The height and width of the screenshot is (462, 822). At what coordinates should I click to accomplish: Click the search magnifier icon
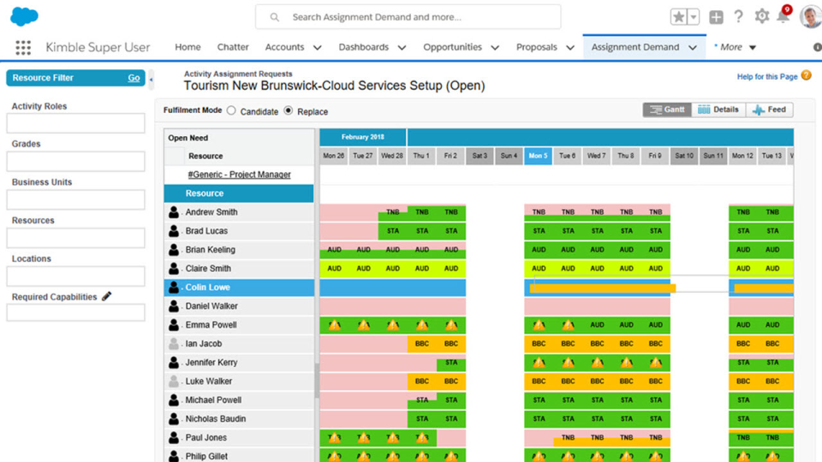274,17
